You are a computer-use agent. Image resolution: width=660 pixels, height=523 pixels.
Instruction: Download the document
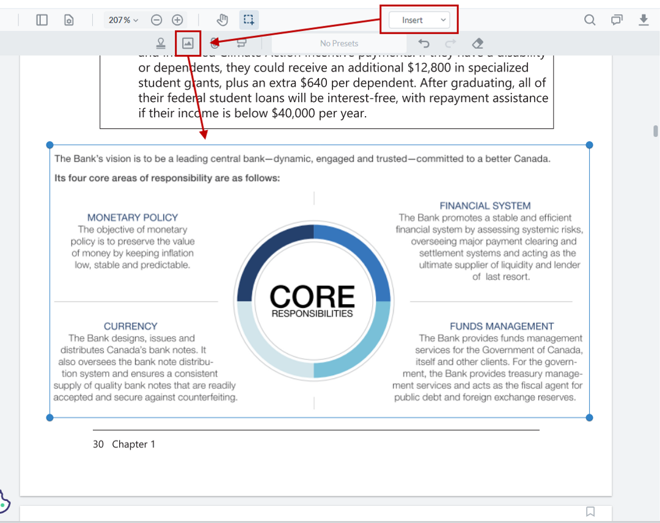pyautogui.click(x=642, y=20)
